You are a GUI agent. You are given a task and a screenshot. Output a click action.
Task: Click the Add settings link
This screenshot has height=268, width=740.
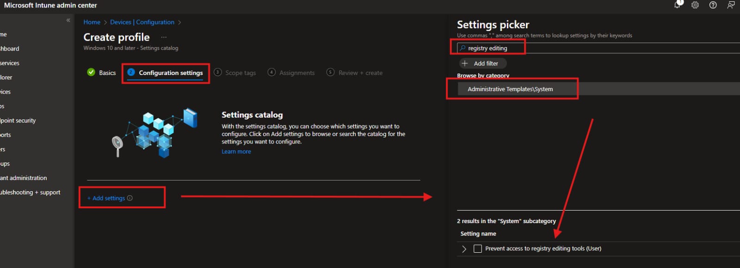[x=106, y=198]
